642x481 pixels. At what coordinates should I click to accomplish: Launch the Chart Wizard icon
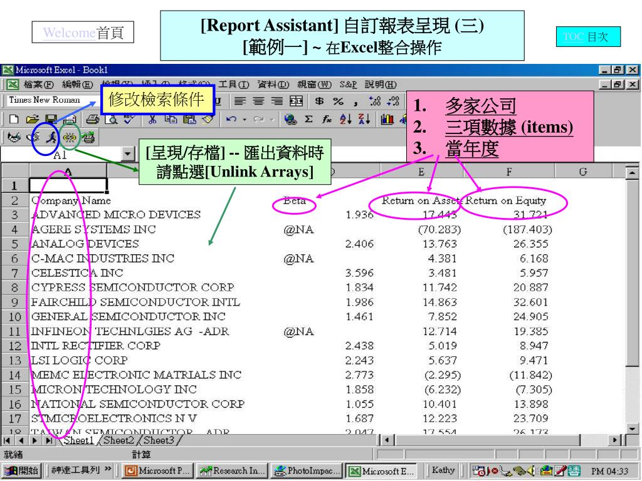coord(387,119)
